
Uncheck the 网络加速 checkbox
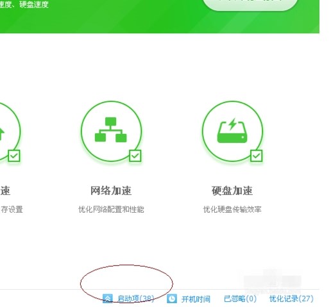pyautogui.click(x=135, y=156)
